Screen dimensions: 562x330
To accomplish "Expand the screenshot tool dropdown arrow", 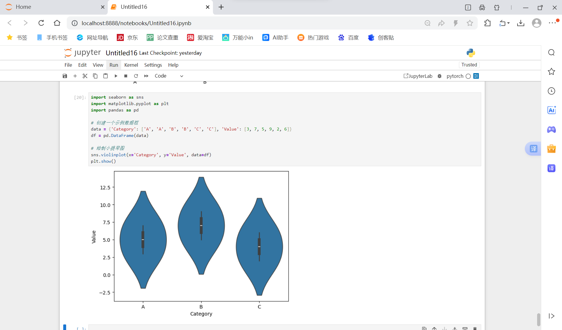I will tap(508, 23).
